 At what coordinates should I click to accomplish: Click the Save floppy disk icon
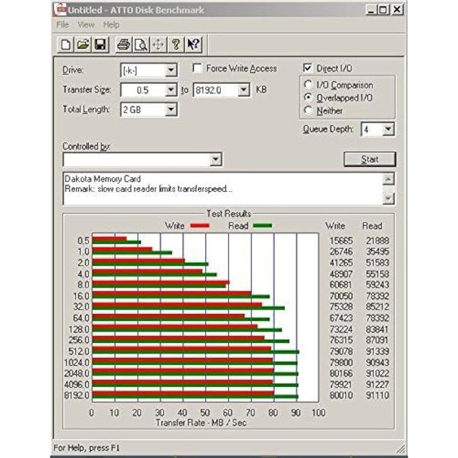tap(99, 45)
